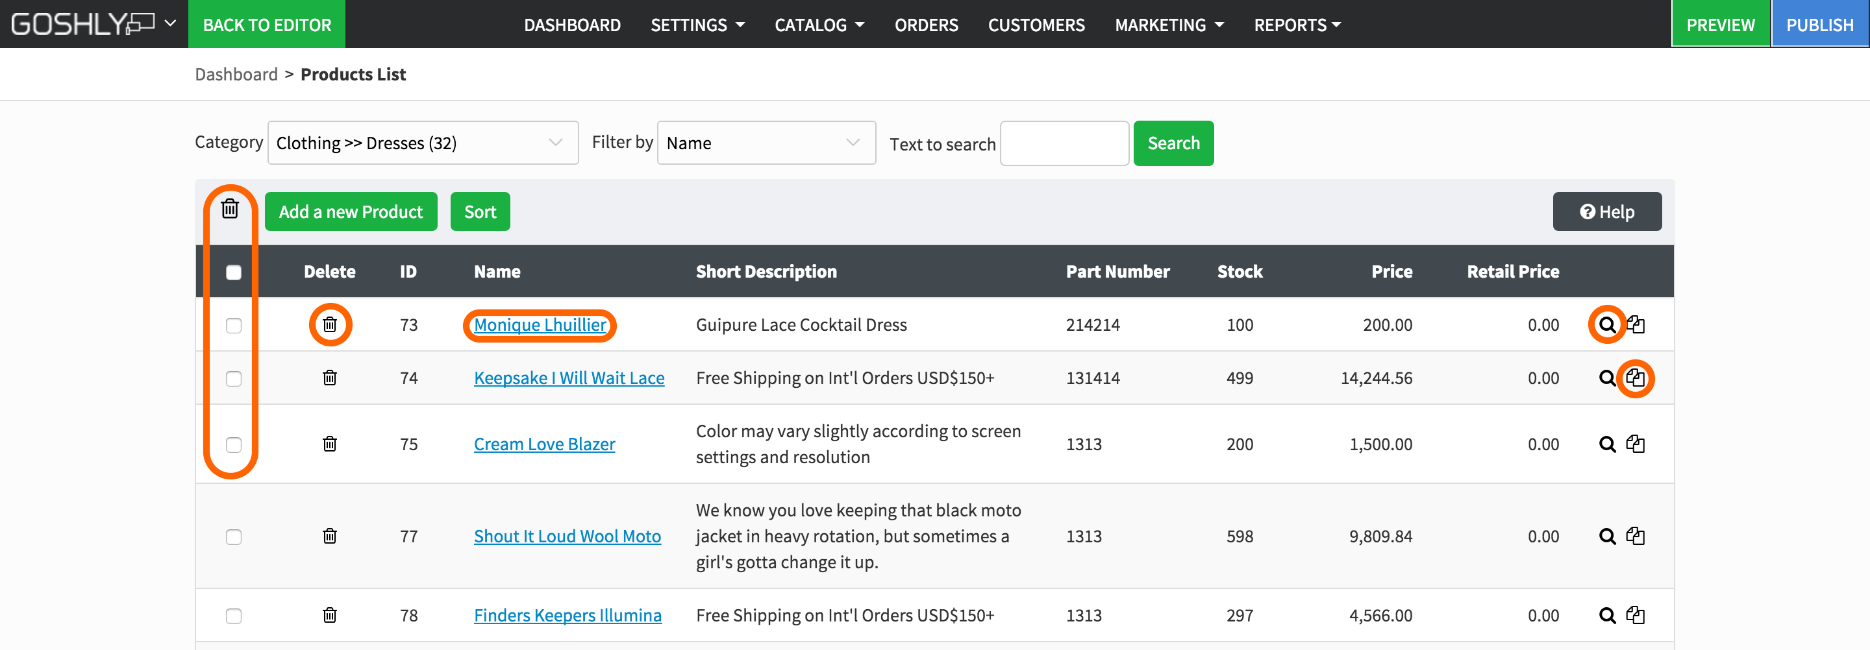Click the Goshly logo
This screenshot has width=1870, height=650.
pyautogui.click(x=82, y=24)
